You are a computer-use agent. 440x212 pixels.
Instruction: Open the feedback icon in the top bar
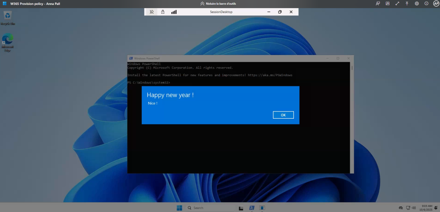click(378, 3)
